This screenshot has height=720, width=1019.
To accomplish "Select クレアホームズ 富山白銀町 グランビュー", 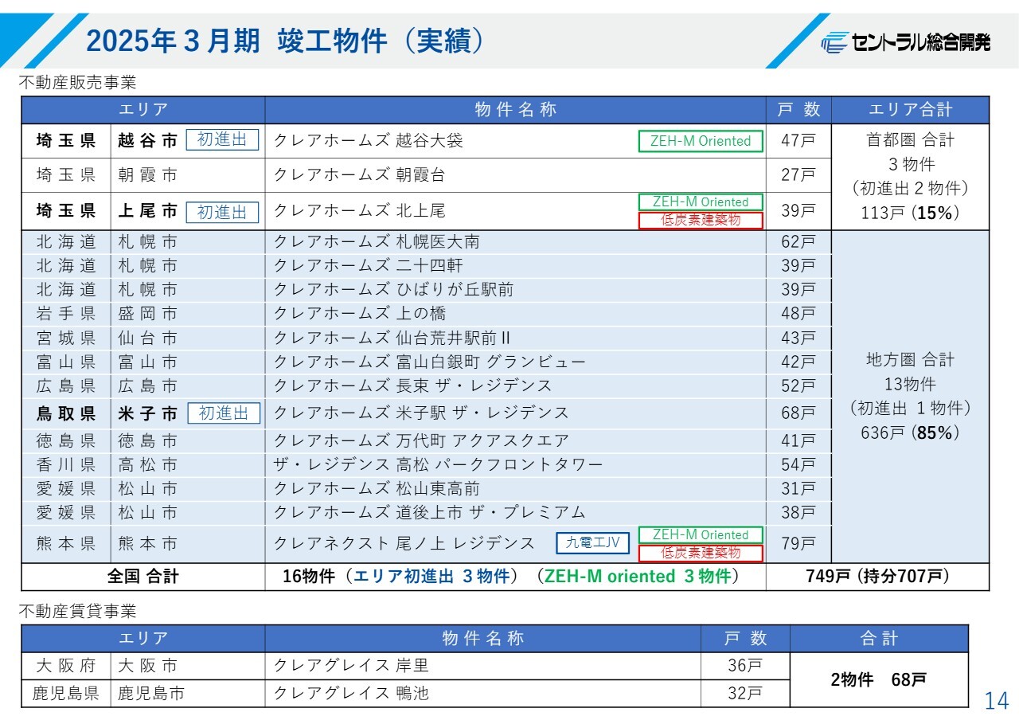I will pos(429,362).
